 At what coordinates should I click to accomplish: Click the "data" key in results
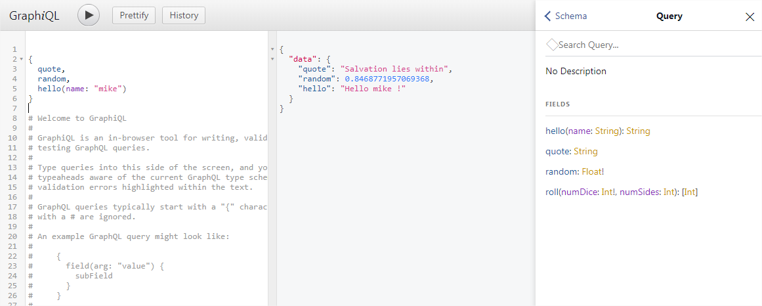(303, 59)
